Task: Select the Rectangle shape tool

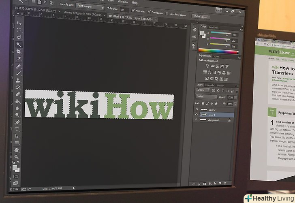Action: [x=17, y=143]
